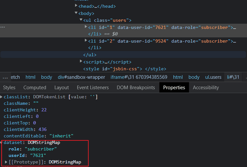Collapse the ul class="users" node
This screenshot has width=247, height=167.
[81, 20]
